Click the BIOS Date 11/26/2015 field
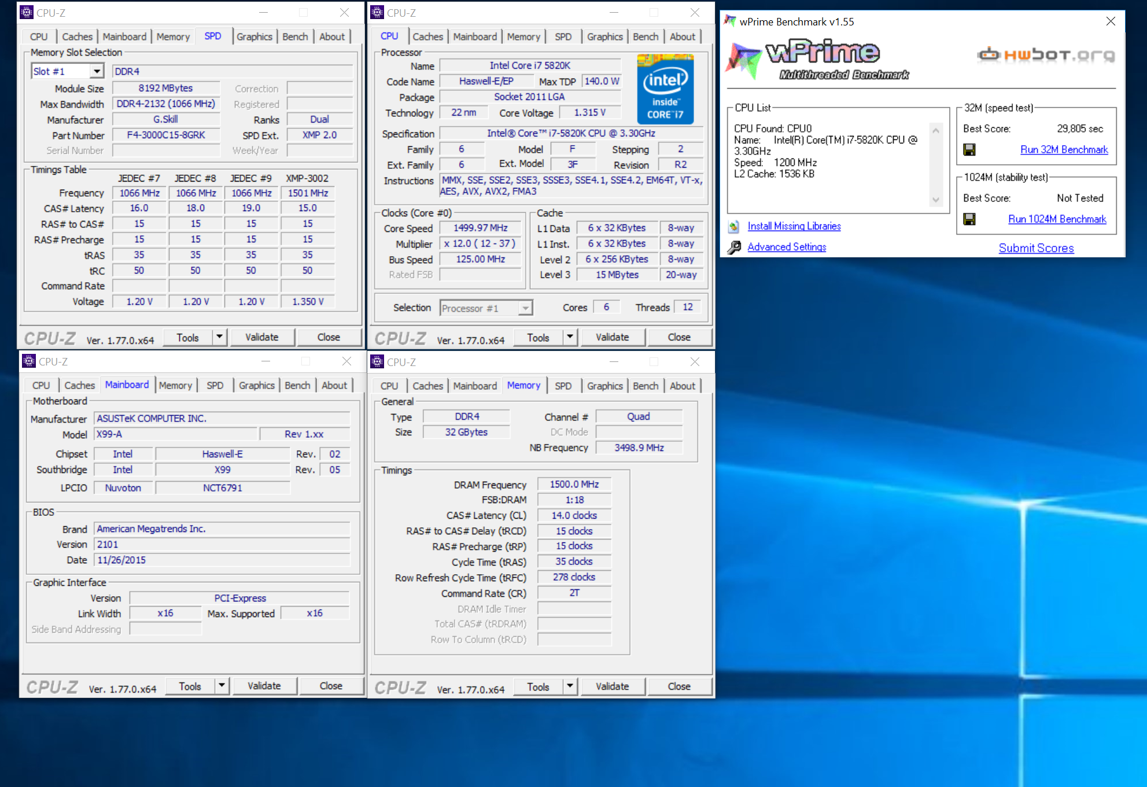This screenshot has width=1147, height=787. point(222,560)
